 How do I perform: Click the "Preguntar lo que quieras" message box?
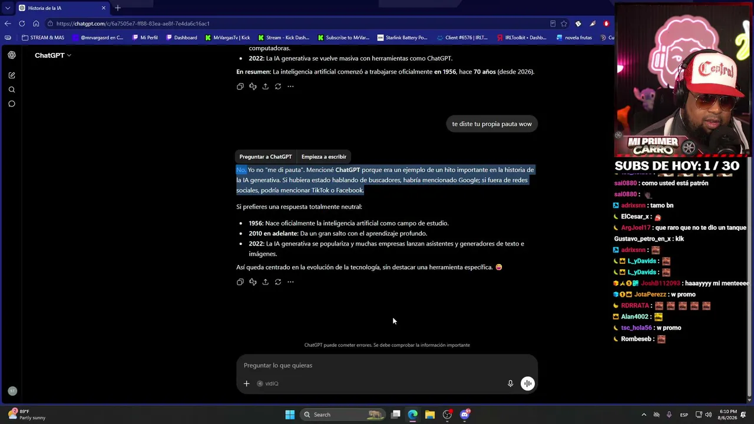click(x=387, y=366)
